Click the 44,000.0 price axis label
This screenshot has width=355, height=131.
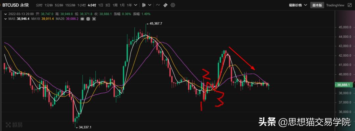pyautogui.click(x=344, y=37)
